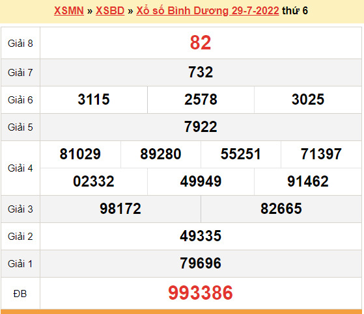This screenshot has height=314, width=364.
Task: Click the Giải 4 number 55251
Action: point(241,154)
